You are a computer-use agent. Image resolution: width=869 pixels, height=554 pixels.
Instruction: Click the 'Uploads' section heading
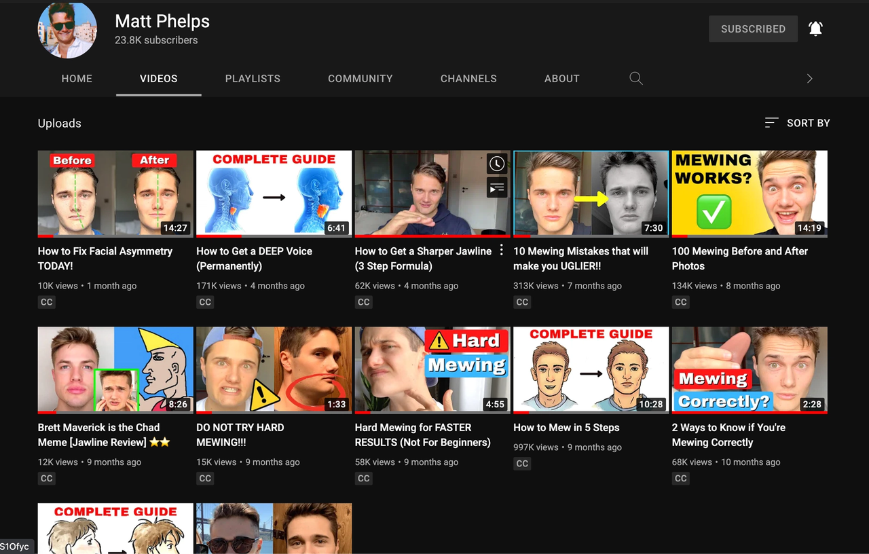(60, 123)
